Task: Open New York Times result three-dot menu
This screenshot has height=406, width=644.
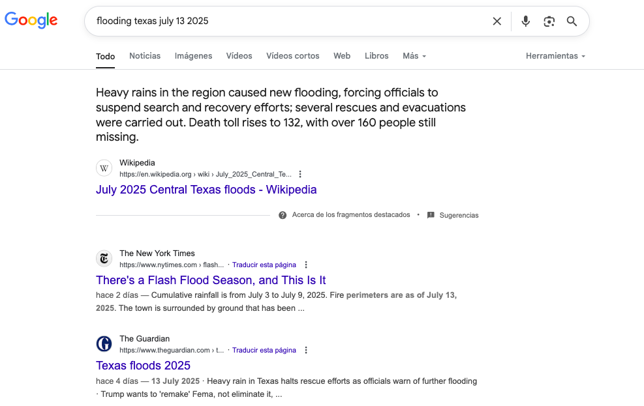Action: click(x=306, y=265)
